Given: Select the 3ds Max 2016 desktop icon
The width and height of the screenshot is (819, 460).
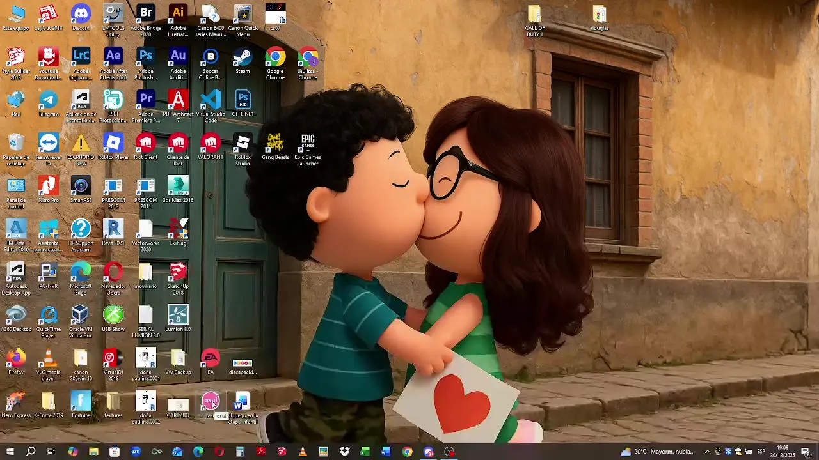Looking at the screenshot, I should 178,190.
